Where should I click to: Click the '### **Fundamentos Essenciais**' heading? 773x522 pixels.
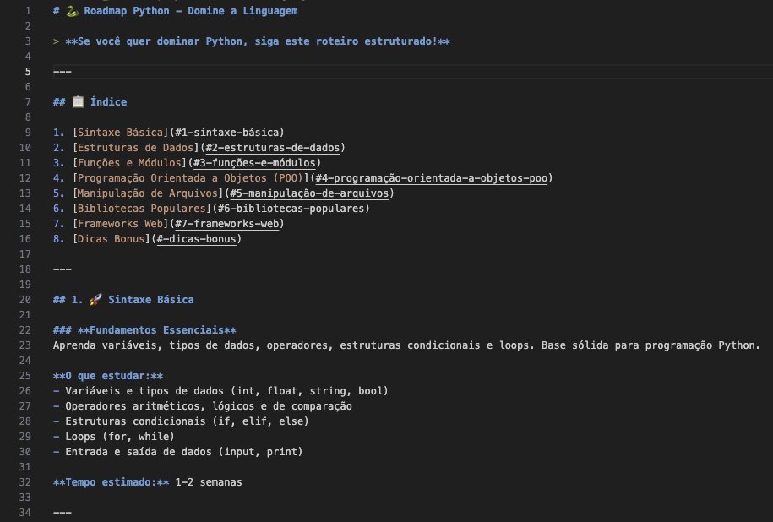[144, 330]
